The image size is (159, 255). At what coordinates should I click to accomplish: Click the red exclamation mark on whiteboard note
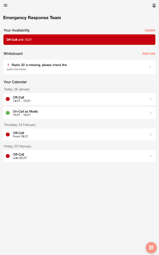tap(8, 65)
